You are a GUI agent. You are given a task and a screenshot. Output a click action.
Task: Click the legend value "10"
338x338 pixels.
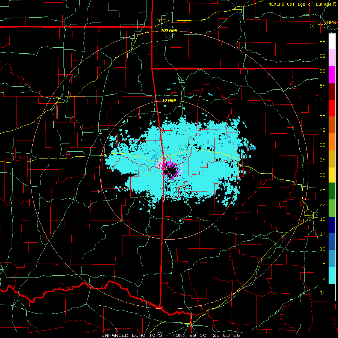coord(323,249)
